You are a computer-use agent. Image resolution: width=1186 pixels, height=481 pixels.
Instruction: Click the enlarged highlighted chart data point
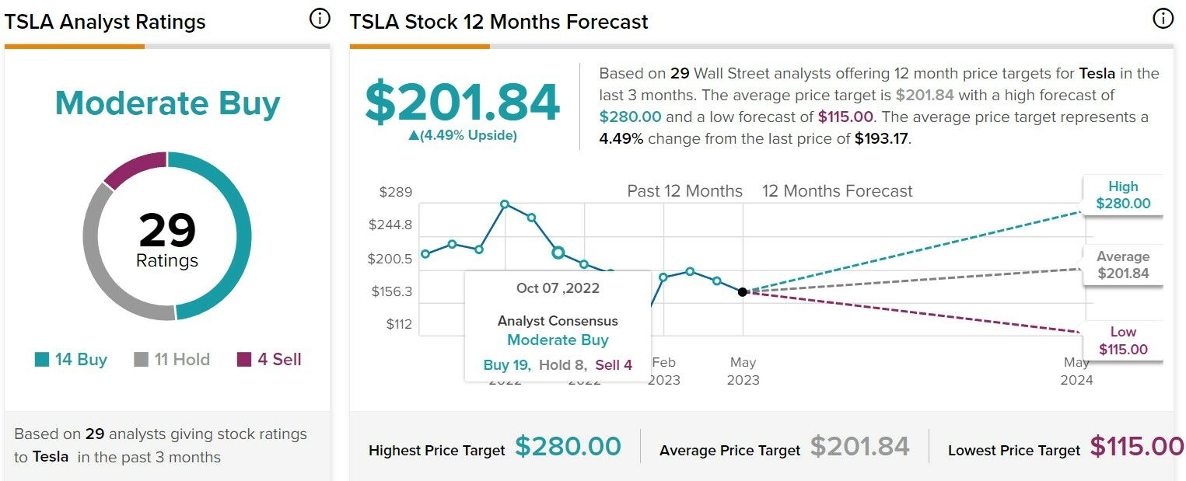(x=558, y=253)
